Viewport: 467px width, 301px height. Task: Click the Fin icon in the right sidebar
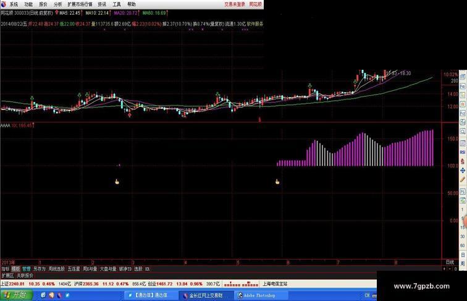click(x=463, y=86)
